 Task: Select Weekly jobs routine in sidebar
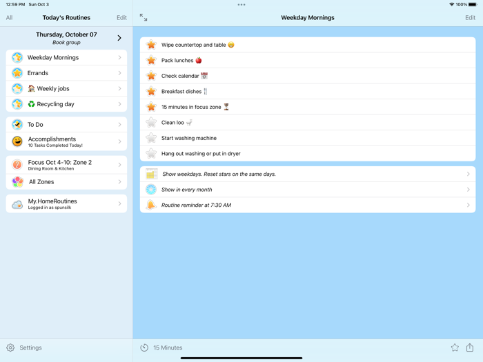click(66, 89)
